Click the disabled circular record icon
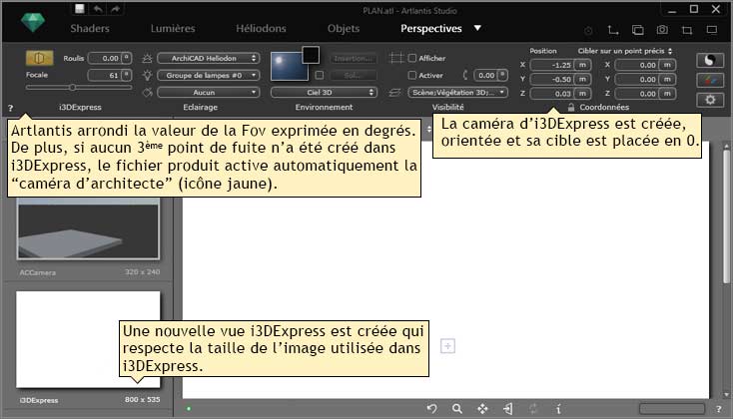 click(x=588, y=31)
